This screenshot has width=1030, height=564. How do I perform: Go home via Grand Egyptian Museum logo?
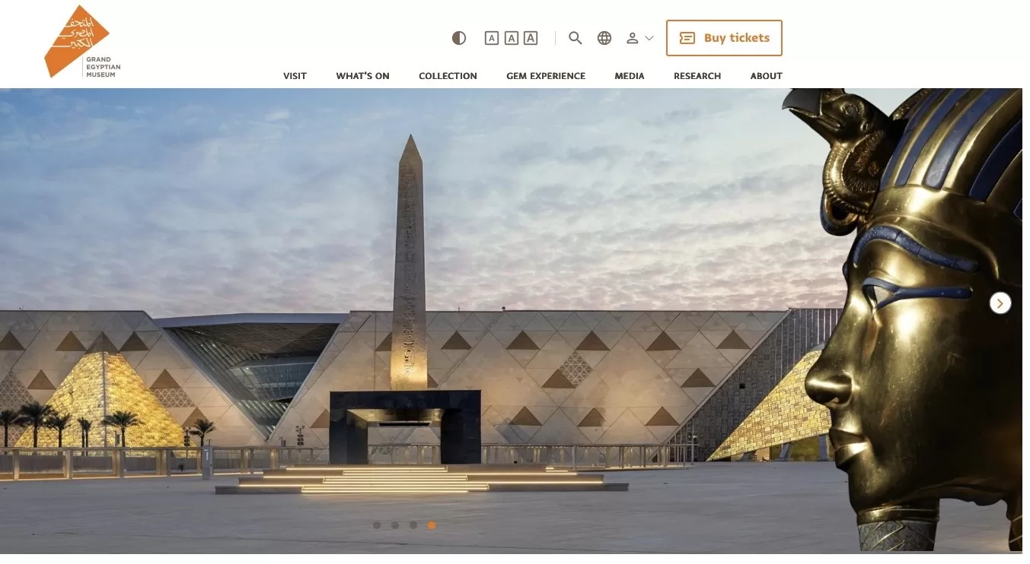81,42
